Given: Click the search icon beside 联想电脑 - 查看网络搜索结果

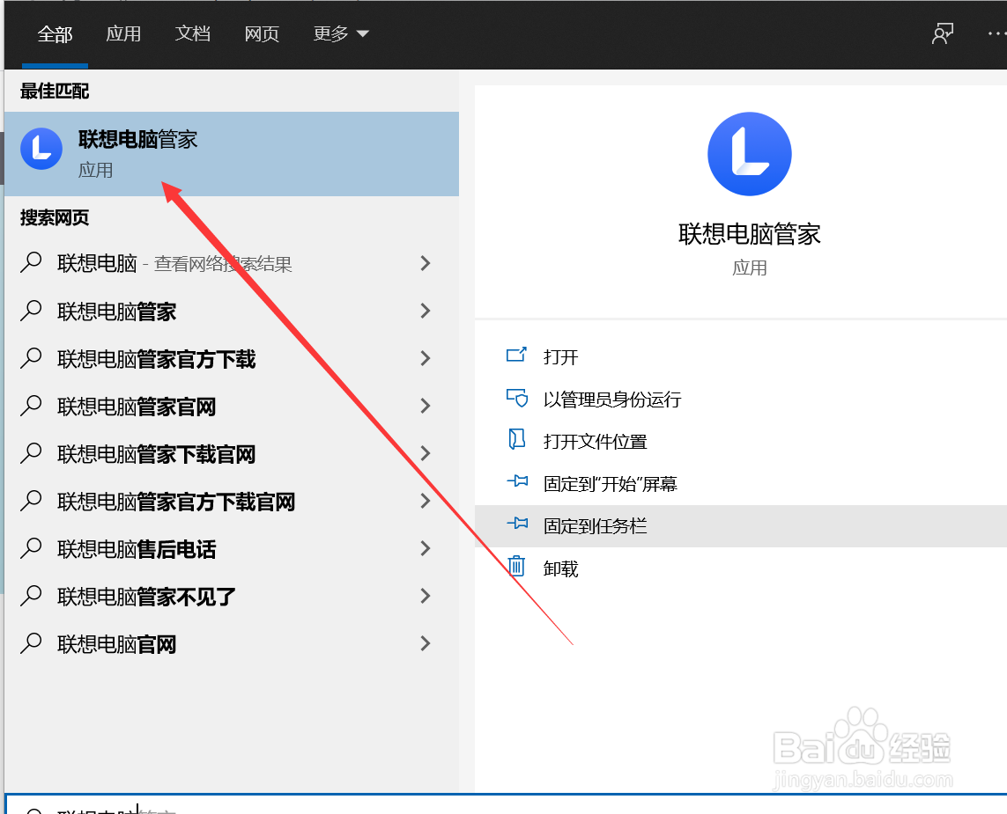Looking at the screenshot, I should point(31,262).
